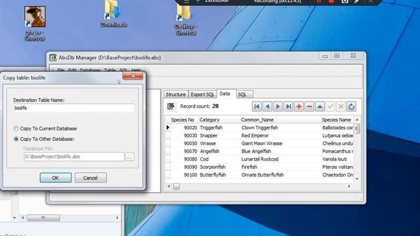Click the data grid vertical scroll thumb
This screenshot has width=420, height=236.
357,128
